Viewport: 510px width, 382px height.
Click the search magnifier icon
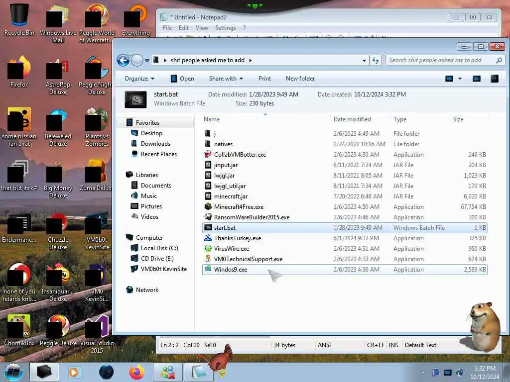pos(499,60)
